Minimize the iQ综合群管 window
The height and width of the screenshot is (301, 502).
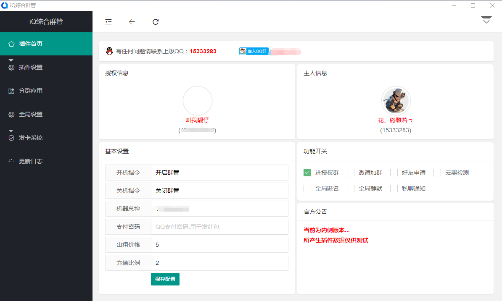(x=454, y=5)
